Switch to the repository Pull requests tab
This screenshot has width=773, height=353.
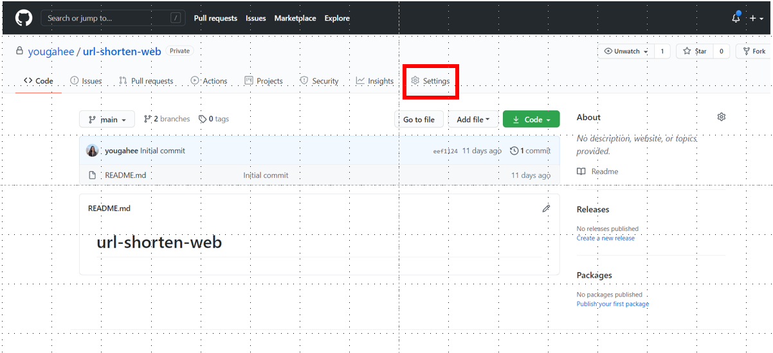tap(146, 81)
